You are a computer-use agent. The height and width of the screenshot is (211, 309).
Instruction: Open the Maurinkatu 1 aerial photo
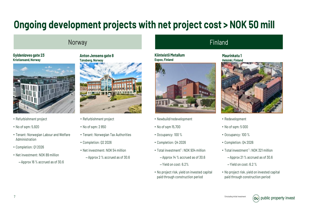pyautogui.click(x=252, y=88)
